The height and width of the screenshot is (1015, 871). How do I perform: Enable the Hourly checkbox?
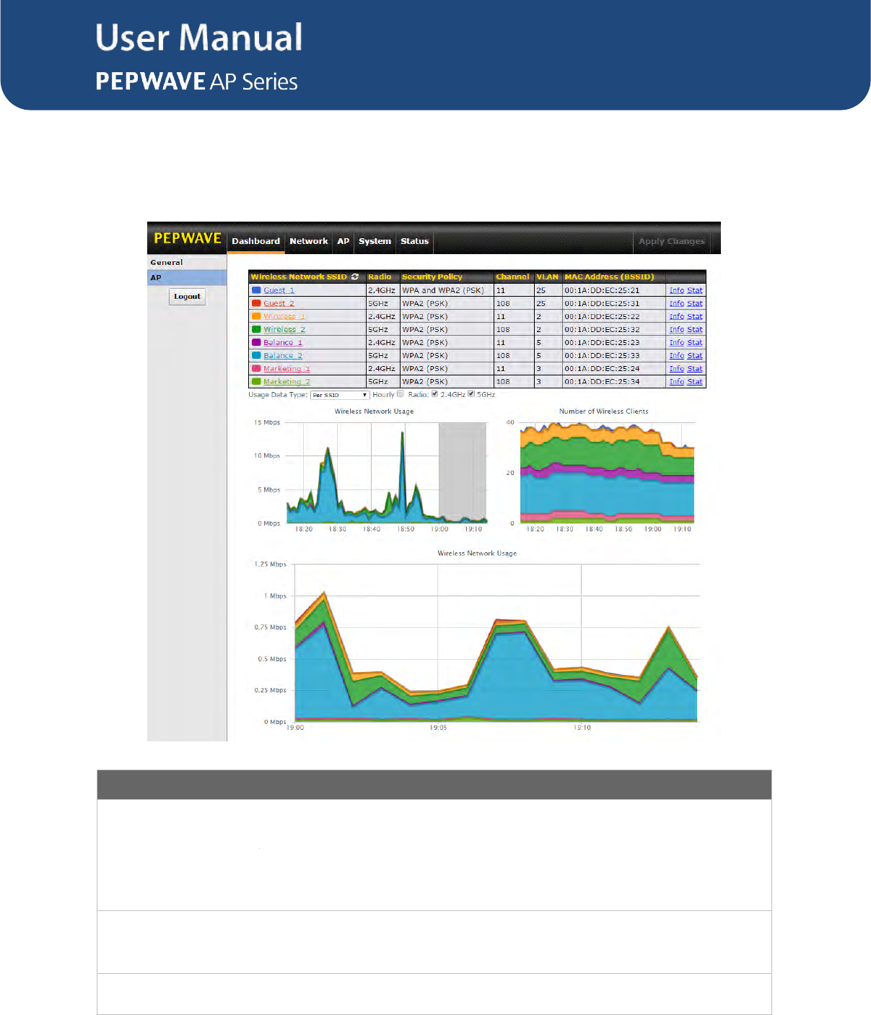point(401,394)
